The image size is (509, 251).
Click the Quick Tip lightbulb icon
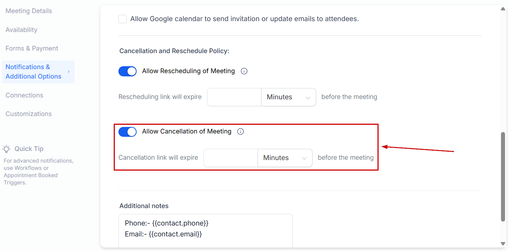[7, 149]
